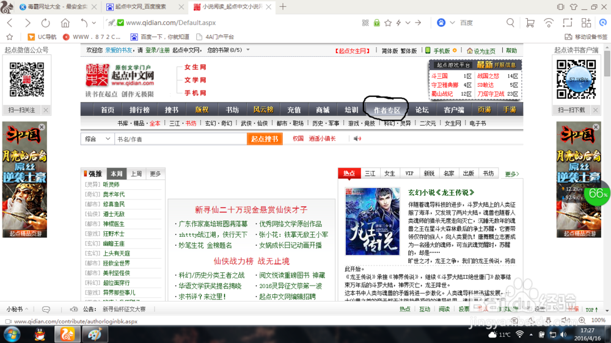The height and width of the screenshot is (343, 611).
Task: Select the VIP tab in hot panel
Action: coord(409,174)
